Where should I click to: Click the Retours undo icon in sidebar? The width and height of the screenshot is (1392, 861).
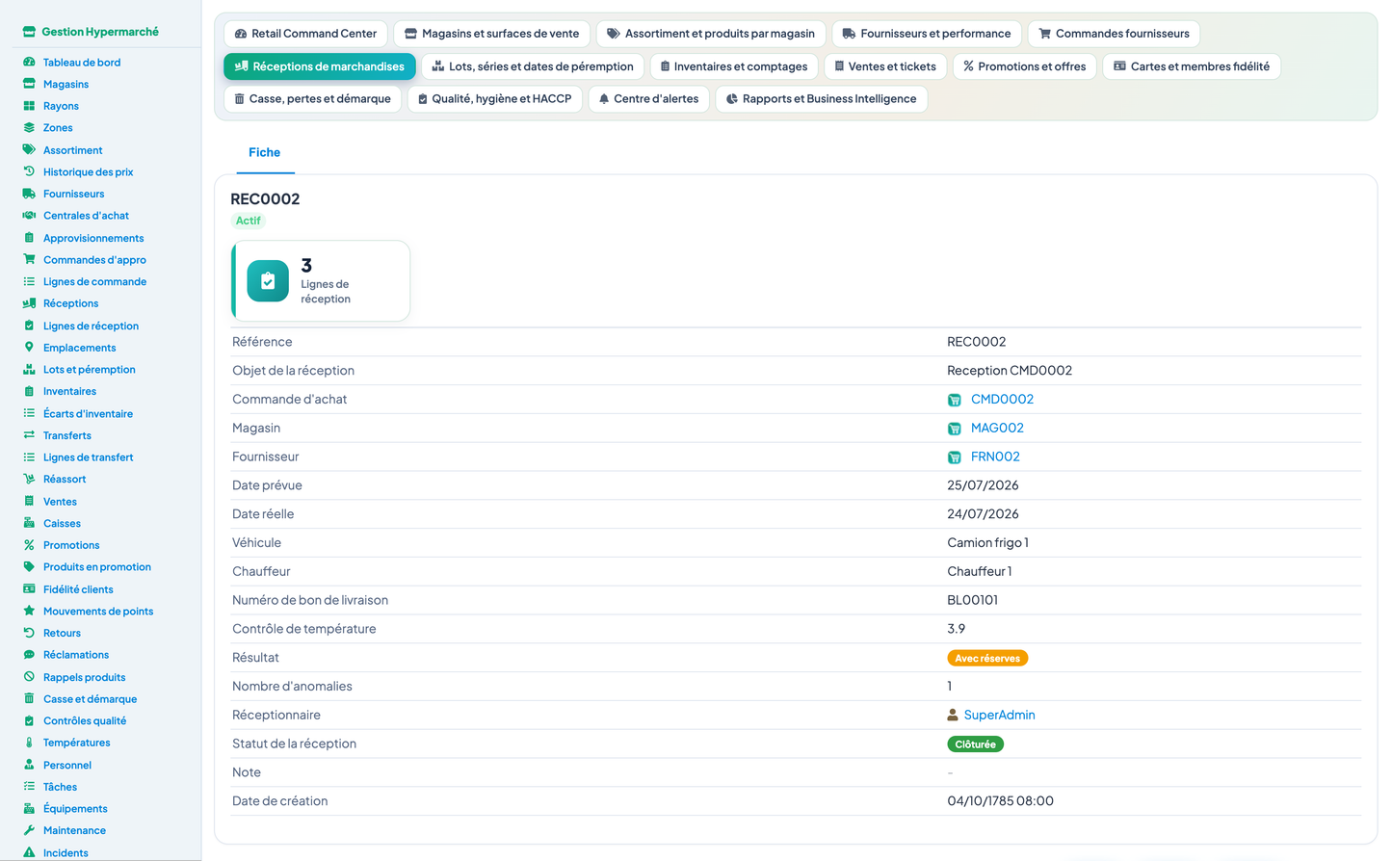pyautogui.click(x=29, y=633)
